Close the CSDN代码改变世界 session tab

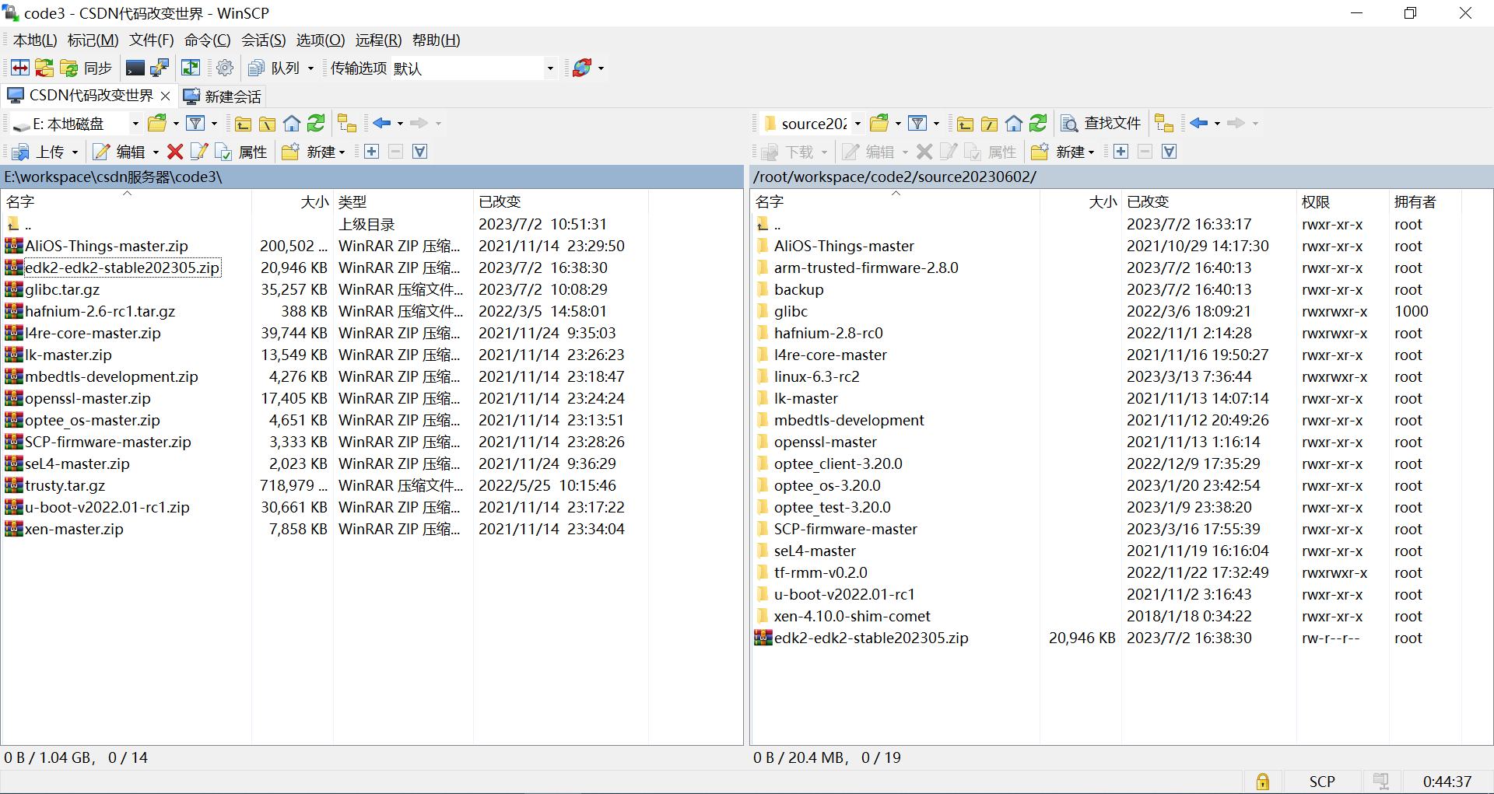(165, 96)
